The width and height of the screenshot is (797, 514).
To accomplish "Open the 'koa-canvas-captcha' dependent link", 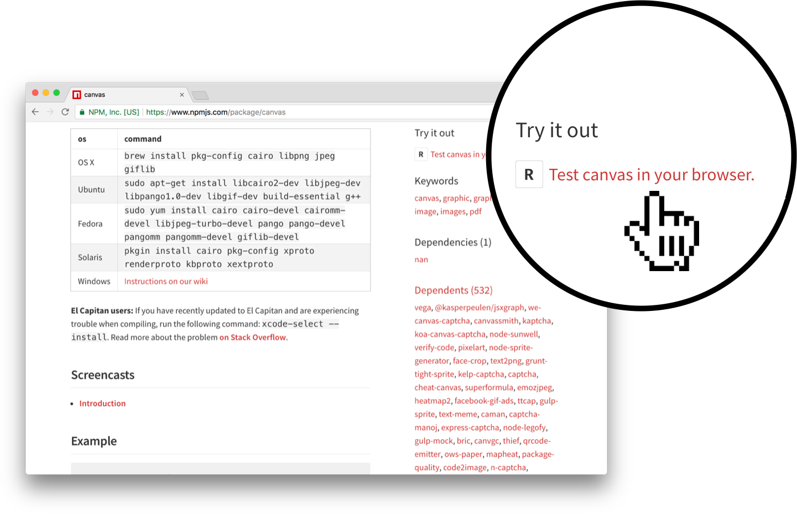I will (450, 334).
